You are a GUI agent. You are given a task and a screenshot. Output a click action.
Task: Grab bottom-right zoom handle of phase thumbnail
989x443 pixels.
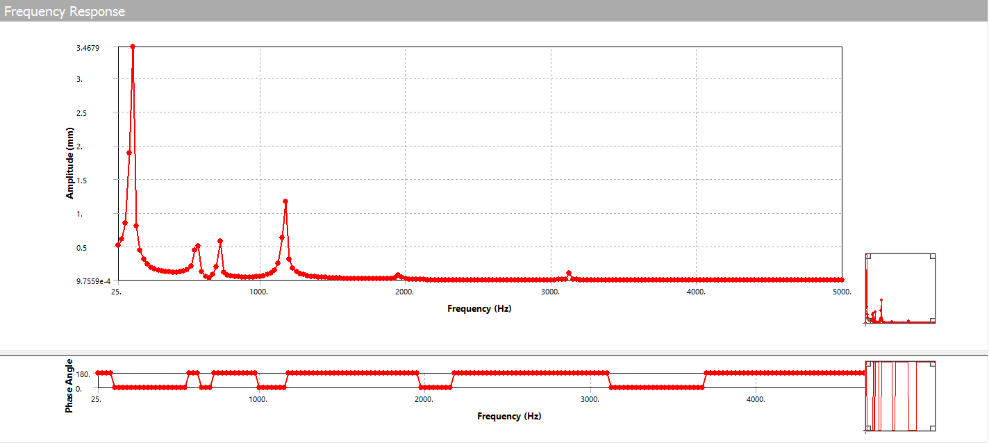(x=933, y=428)
